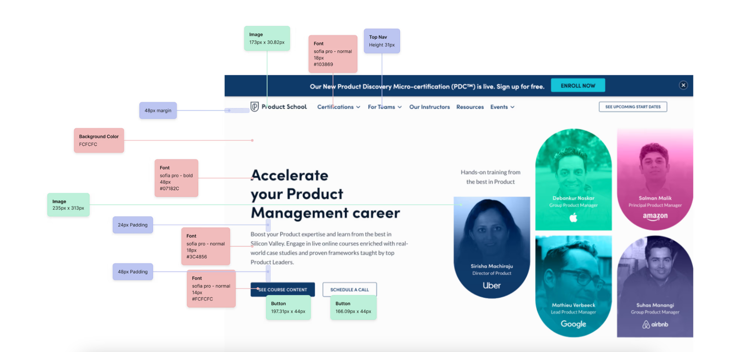Click SCHEDULE A CALL button

(x=350, y=289)
